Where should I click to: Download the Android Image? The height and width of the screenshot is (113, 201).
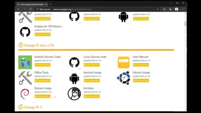click(x=92, y=81)
